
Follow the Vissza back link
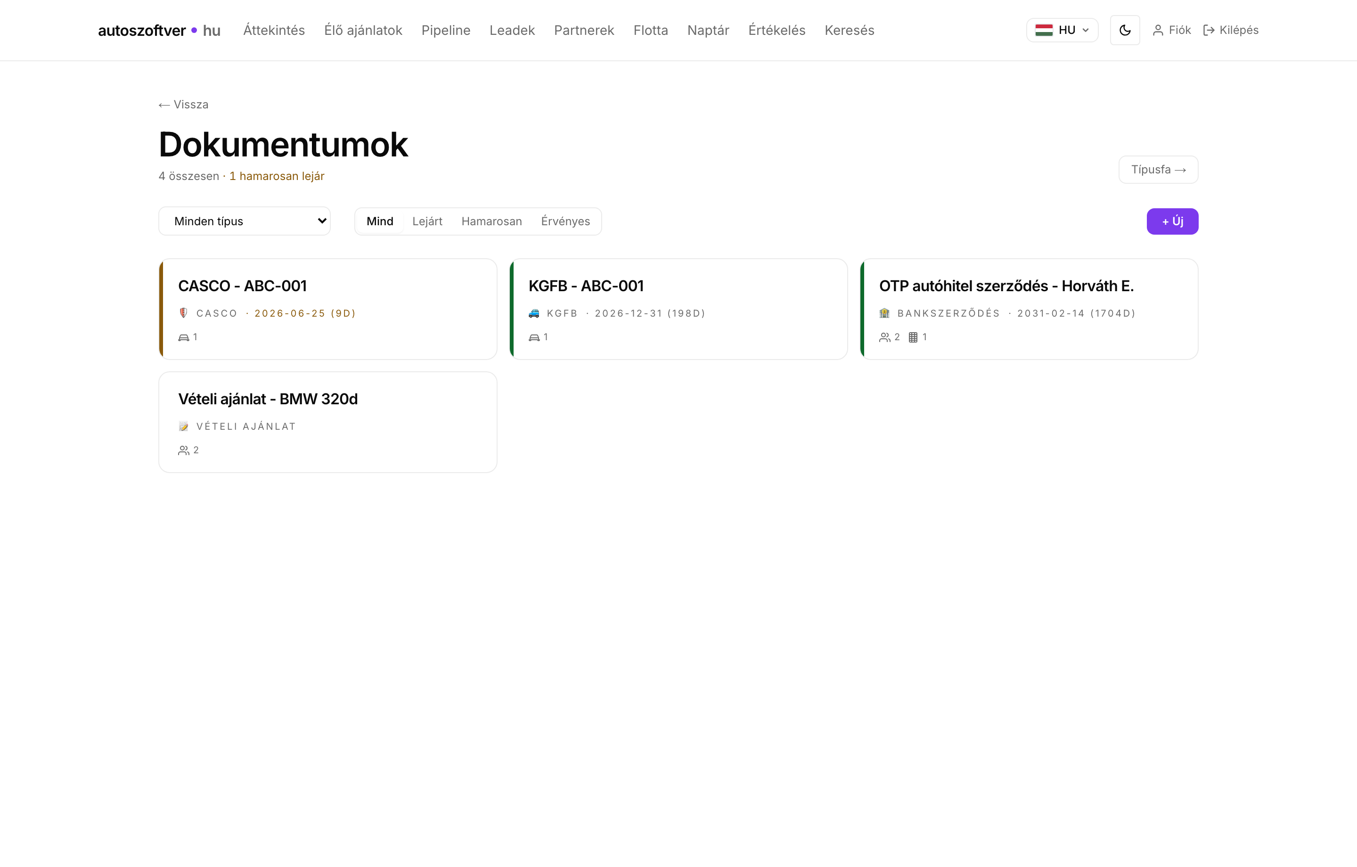pos(184,104)
